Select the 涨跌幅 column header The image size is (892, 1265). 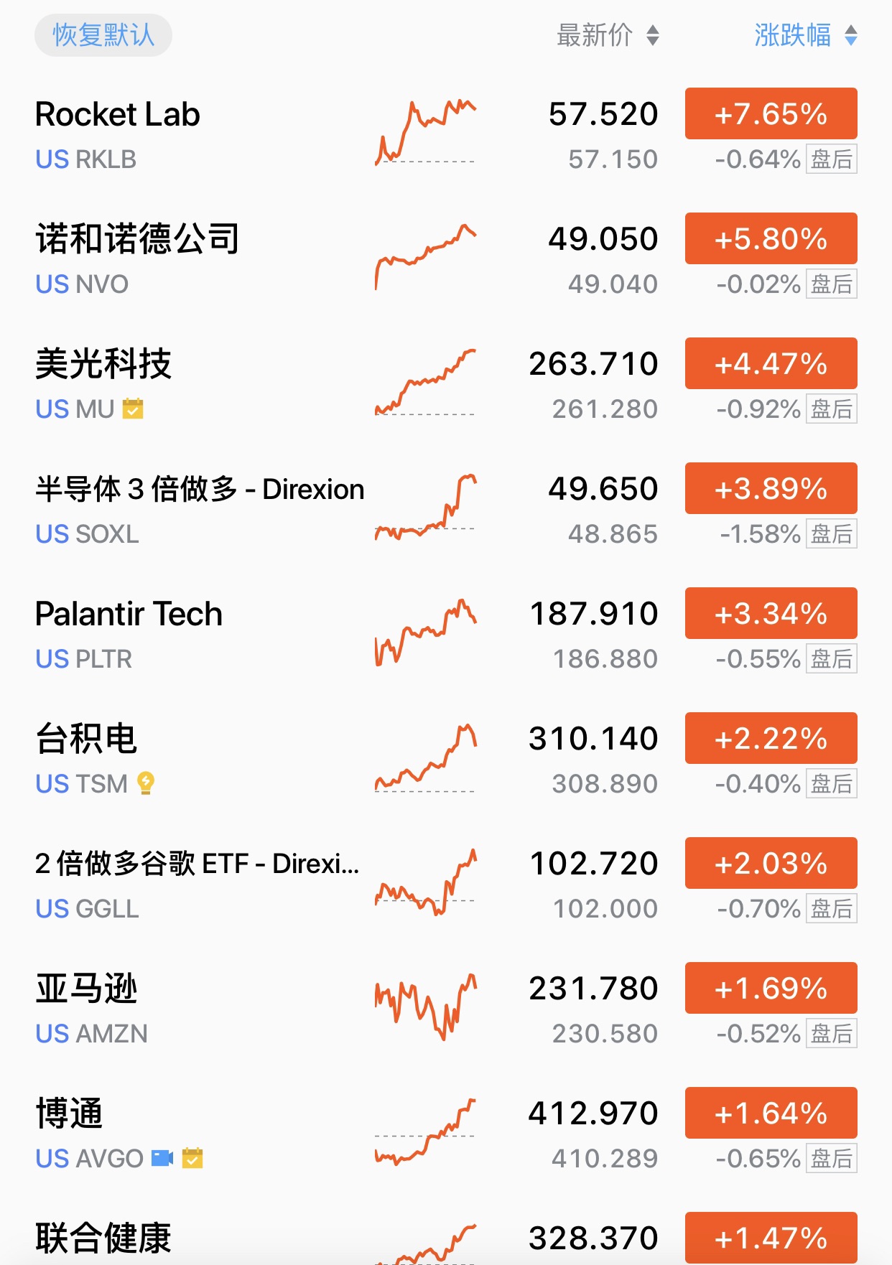pos(792,35)
